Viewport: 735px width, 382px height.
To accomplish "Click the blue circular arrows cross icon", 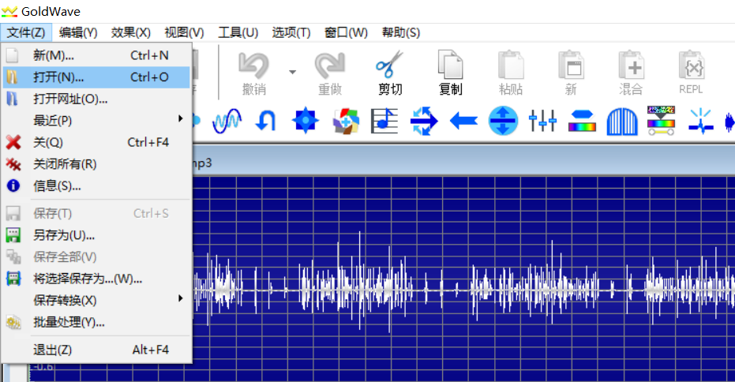I will pyautogui.click(x=424, y=122).
